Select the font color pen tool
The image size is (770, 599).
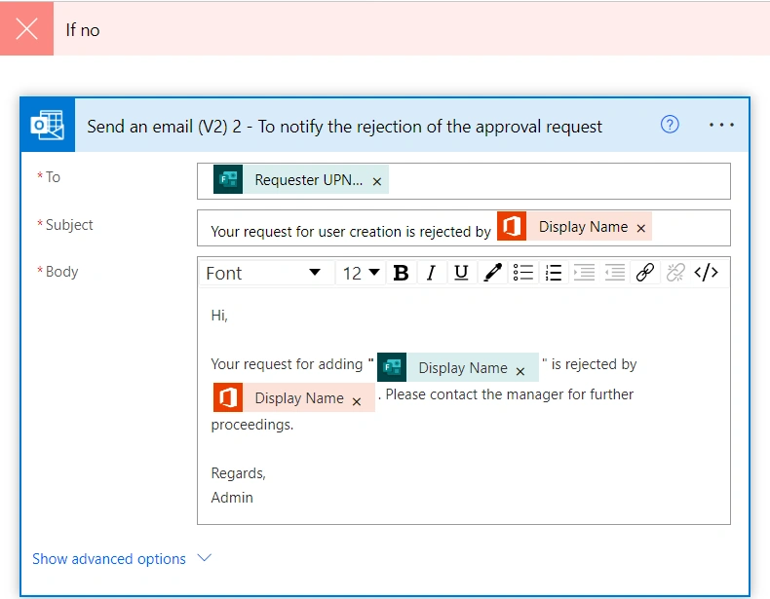tap(492, 273)
